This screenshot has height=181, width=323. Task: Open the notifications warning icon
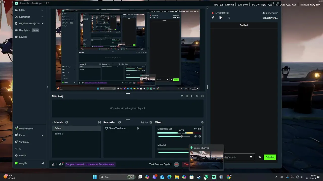61,164
